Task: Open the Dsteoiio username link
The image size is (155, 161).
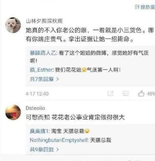Action: (x=35, y=108)
